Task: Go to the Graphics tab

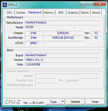Action: (x=73, y=13)
